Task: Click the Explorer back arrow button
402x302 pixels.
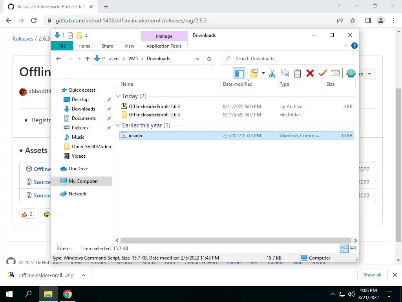Action: pos(58,59)
